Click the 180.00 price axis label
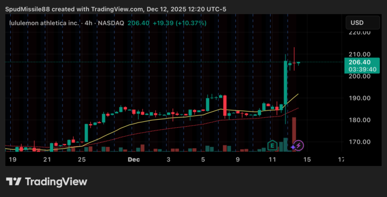The image size is (387, 197). tap(360, 120)
